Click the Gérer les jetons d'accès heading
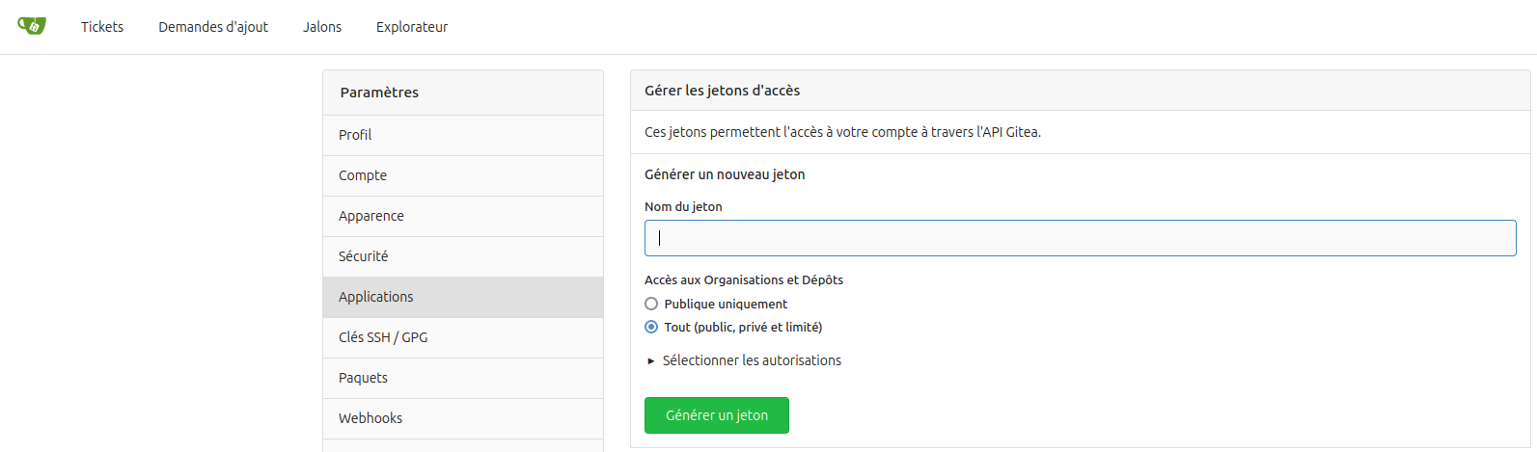The width and height of the screenshot is (1537, 452). (x=723, y=91)
